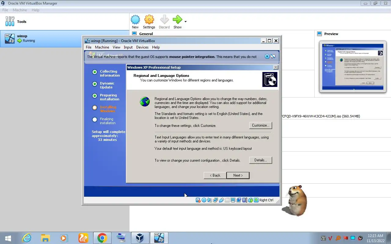Open Help menu in the winxp VM window
This screenshot has height=244, width=391.
pos(156,47)
